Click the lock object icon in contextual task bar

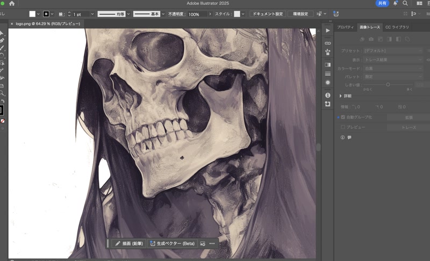point(203,243)
